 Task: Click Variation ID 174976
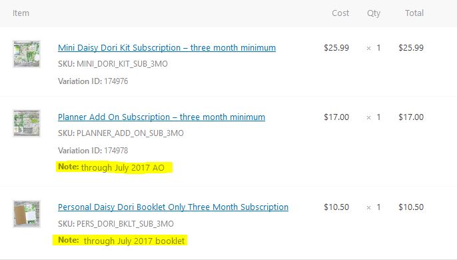tap(93, 81)
